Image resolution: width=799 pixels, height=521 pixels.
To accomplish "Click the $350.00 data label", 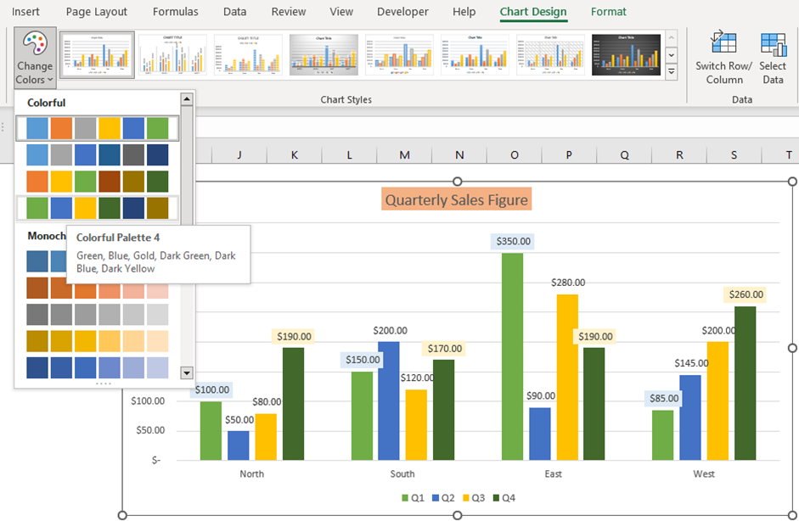I will point(514,241).
